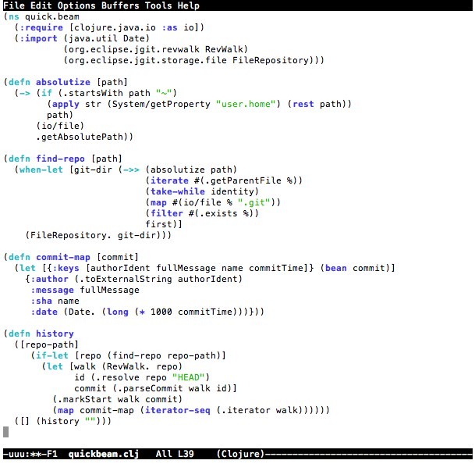475x471 pixels.
Task: Click the take-while function call
Action: point(178,191)
